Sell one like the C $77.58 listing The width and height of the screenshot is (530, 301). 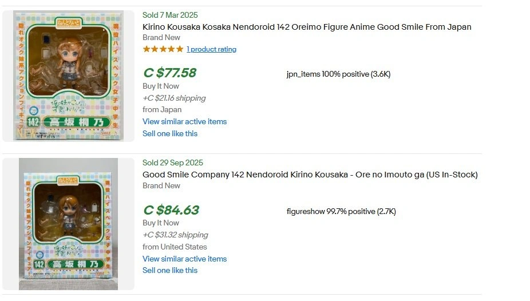coord(170,133)
